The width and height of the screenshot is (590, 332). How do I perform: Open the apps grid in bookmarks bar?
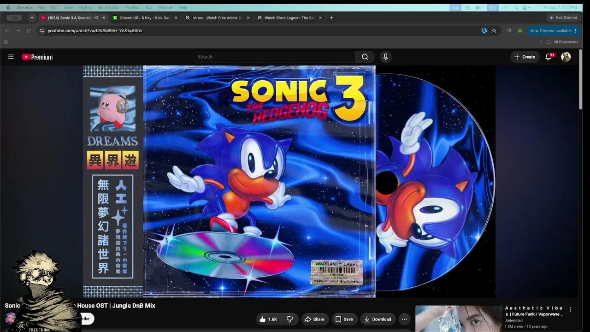click(6, 42)
